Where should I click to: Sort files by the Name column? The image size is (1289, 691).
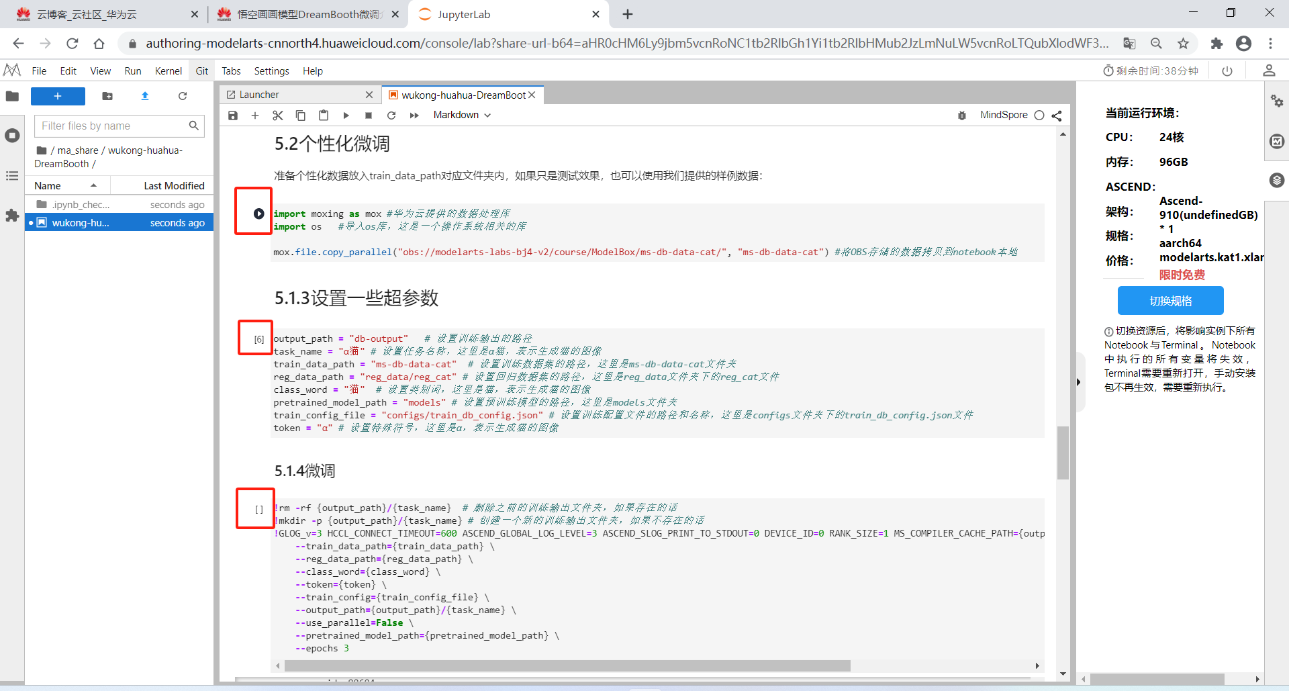click(67, 185)
